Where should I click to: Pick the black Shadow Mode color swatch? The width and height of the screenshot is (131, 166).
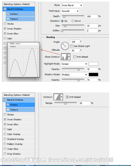[94, 75]
